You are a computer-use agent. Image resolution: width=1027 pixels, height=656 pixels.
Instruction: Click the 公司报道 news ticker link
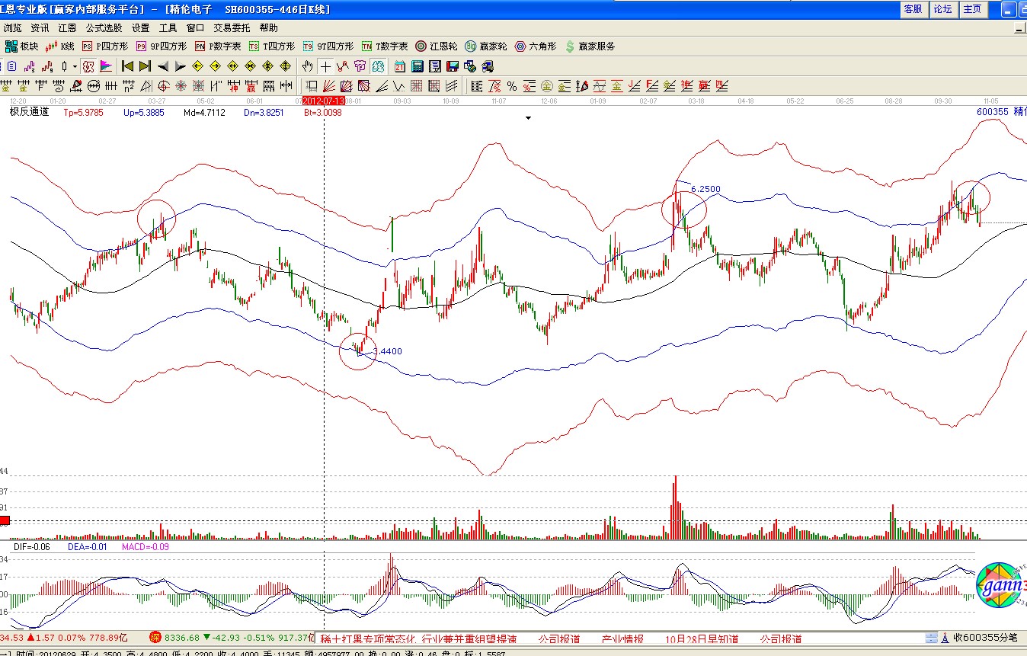pyautogui.click(x=559, y=638)
